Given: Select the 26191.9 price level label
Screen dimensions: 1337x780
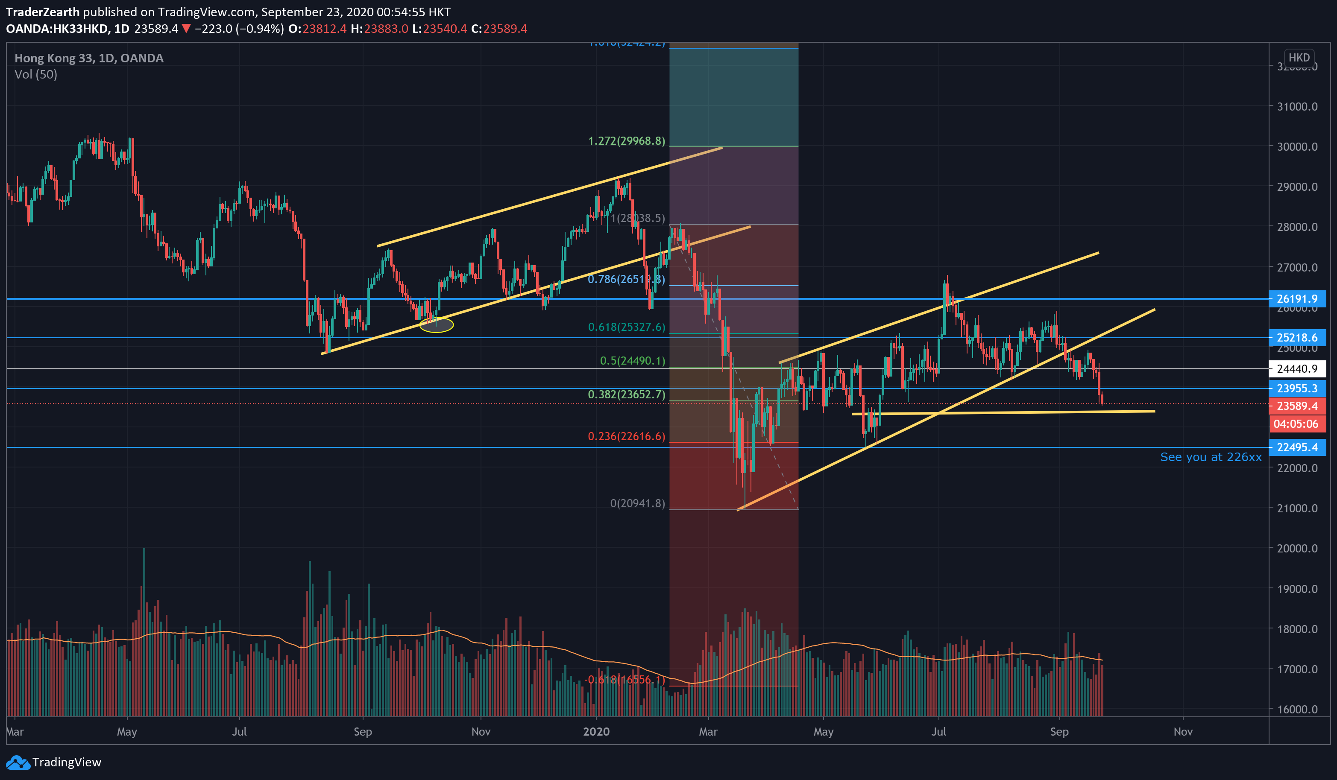Looking at the screenshot, I should point(1297,298).
